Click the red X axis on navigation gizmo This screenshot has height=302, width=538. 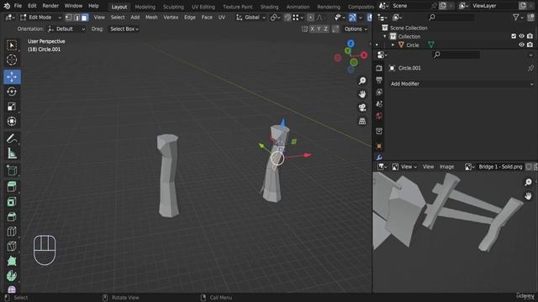(364, 55)
